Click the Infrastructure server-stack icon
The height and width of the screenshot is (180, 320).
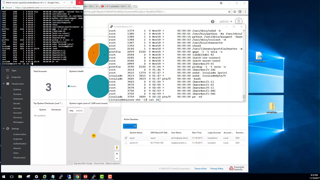(8, 84)
